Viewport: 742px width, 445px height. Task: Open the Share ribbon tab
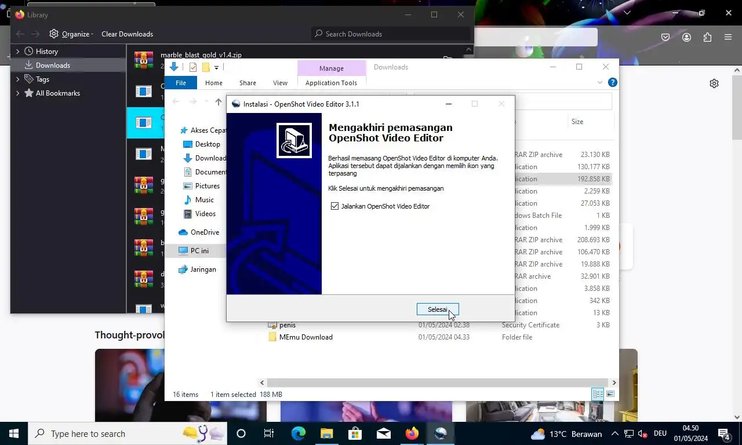tap(248, 83)
